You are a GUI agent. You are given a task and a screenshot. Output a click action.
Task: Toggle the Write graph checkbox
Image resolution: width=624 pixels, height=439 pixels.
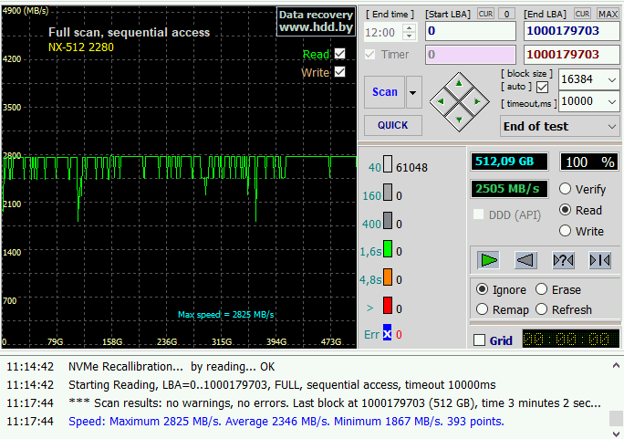[340, 72]
